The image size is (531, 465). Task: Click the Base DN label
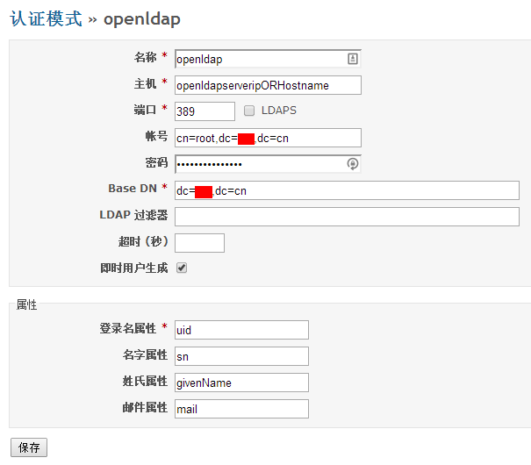point(133,188)
